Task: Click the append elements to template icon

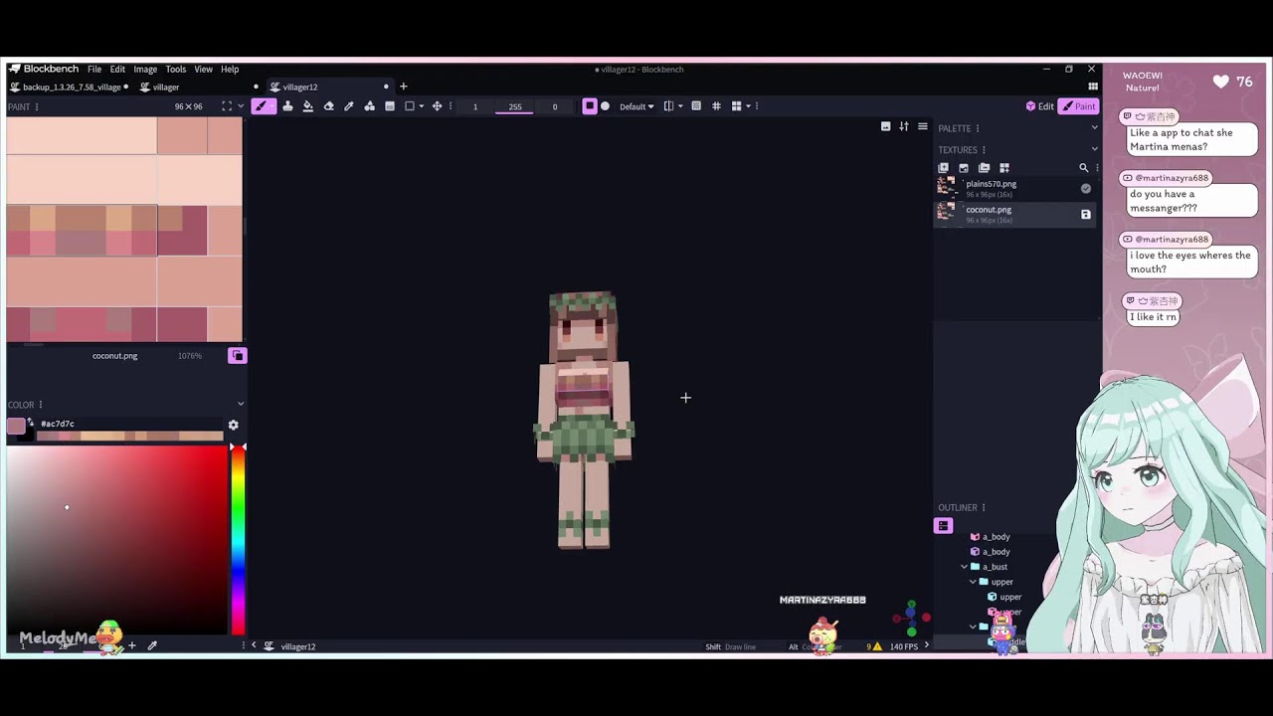Action: [1004, 168]
